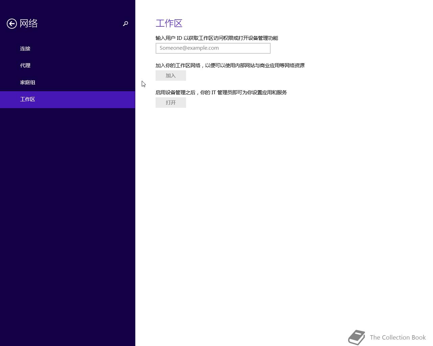Click the back arrow next to 网络
The height and width of the screenshot is (346, 433).
coord(12,24)
